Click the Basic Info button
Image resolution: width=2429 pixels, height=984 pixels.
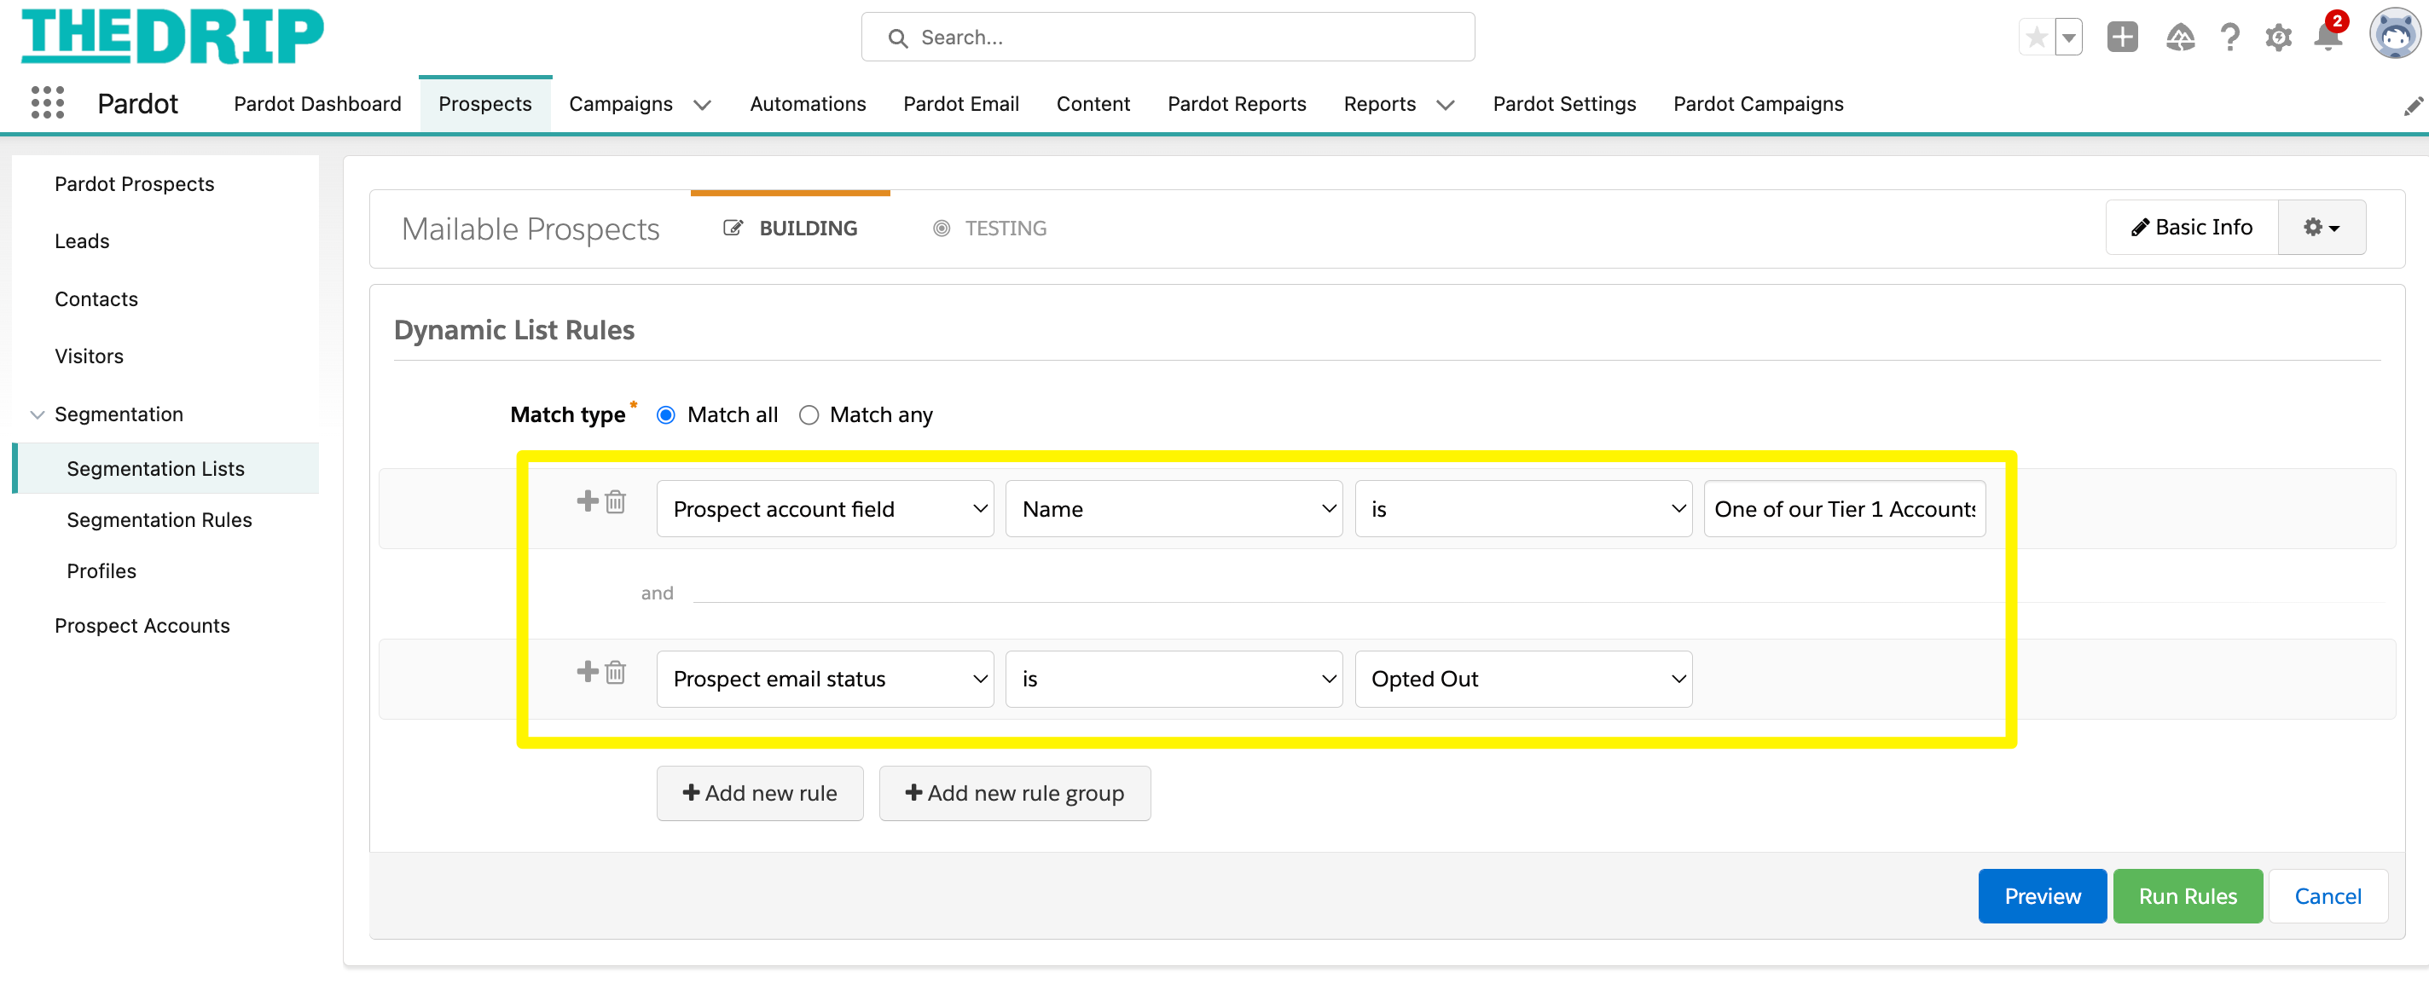[x=2192, y=227]
